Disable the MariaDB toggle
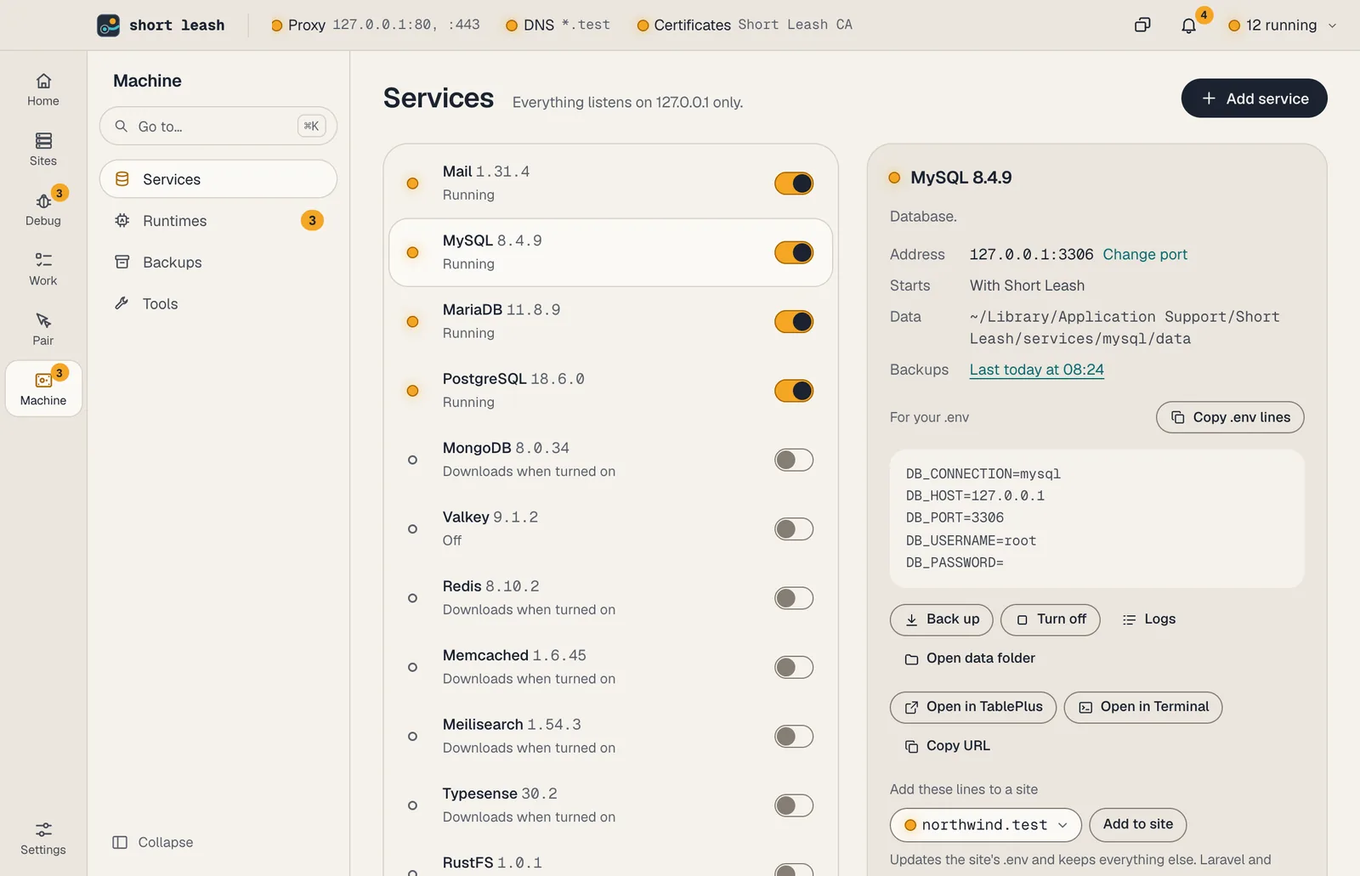Screen dimensions: 1360x876 coord(794,322)
